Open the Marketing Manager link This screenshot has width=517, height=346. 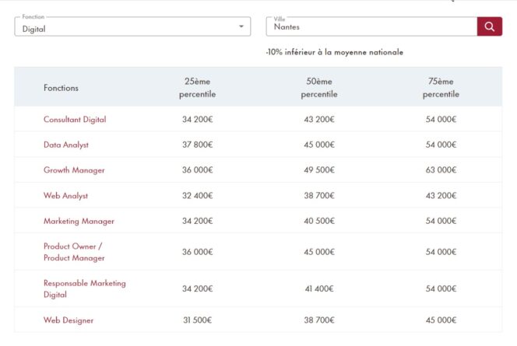pyautogui.click(x=79, y=221)
